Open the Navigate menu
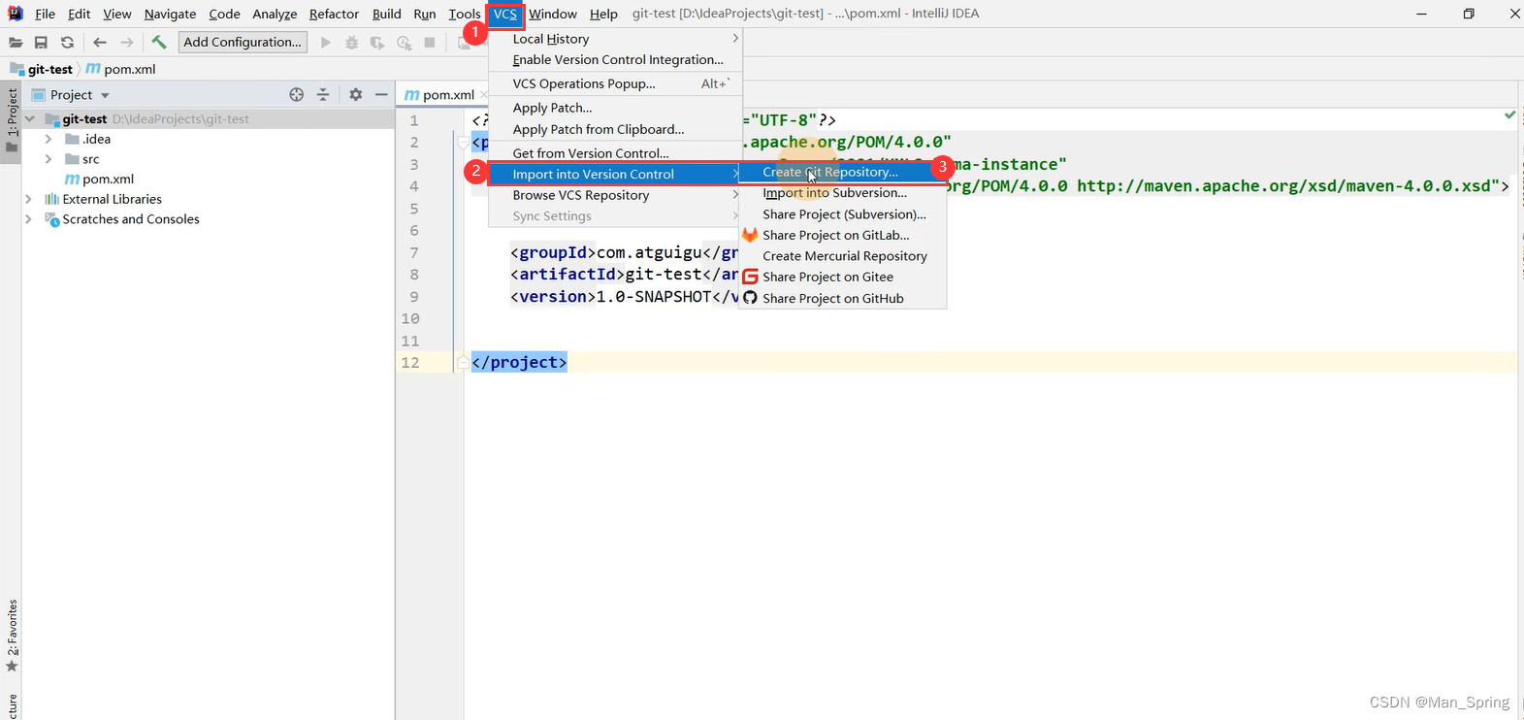 click(x=170, y=14)
